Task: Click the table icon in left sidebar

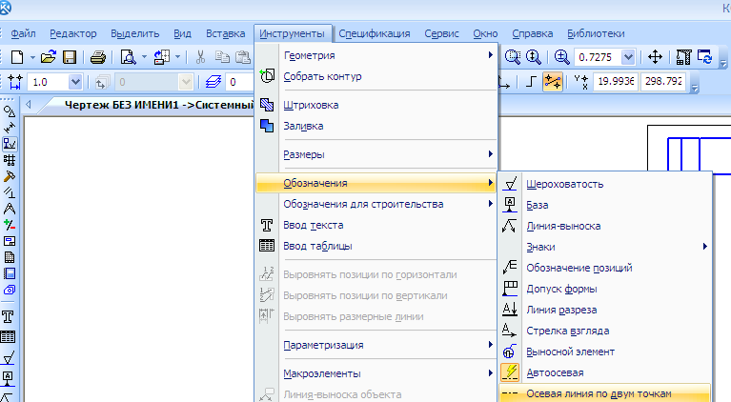Action: [8, 336]
